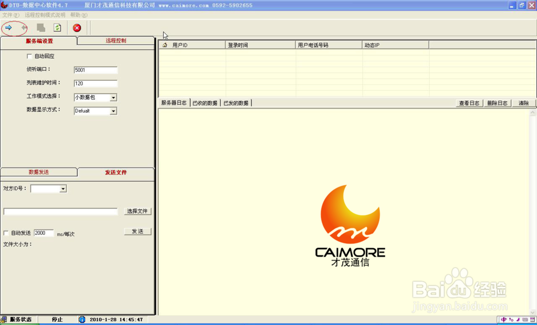Image resolution: width=537 pixels, height=325 pixels.
Task: Open the 已发的数据 tab
Action: pyautogui.click(x=236, y=103)
